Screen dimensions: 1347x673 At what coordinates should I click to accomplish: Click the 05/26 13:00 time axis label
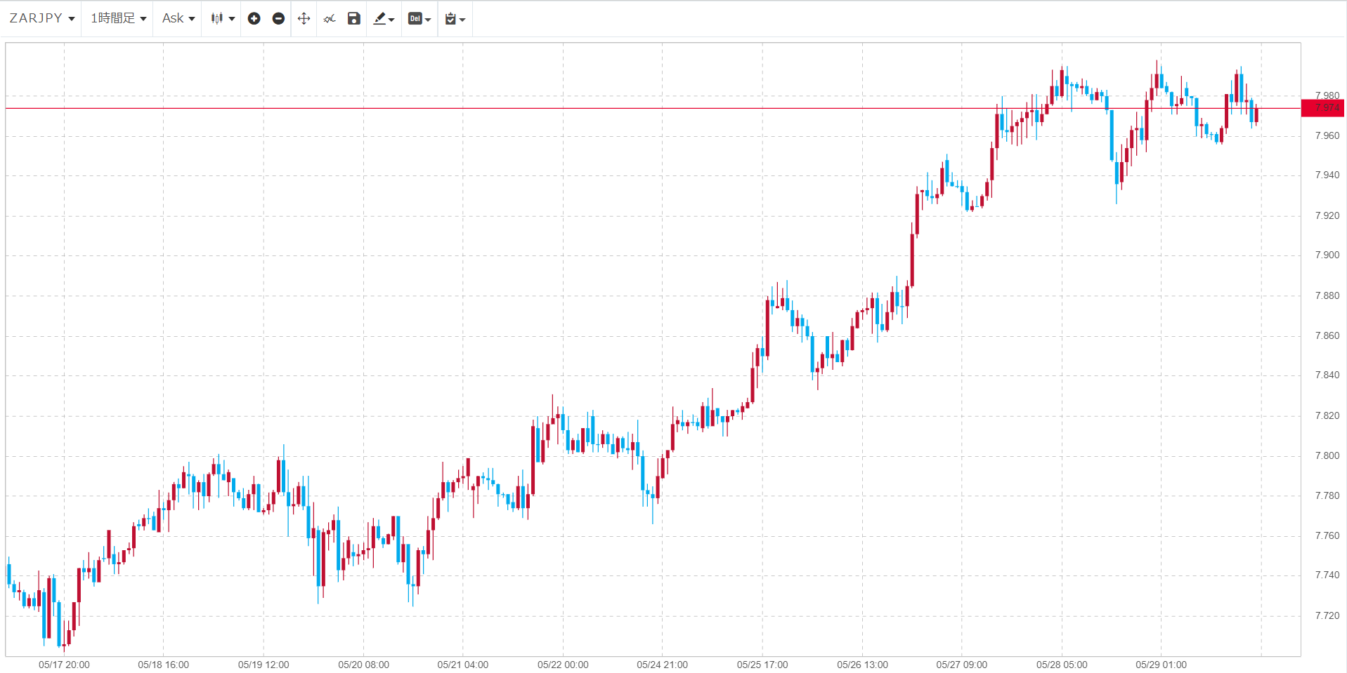[862, 665]
